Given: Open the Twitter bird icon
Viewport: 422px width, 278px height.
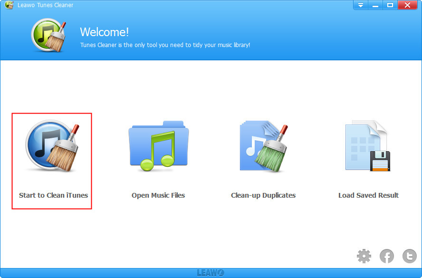Looking at the screenshot, I should tap(409, 257).
